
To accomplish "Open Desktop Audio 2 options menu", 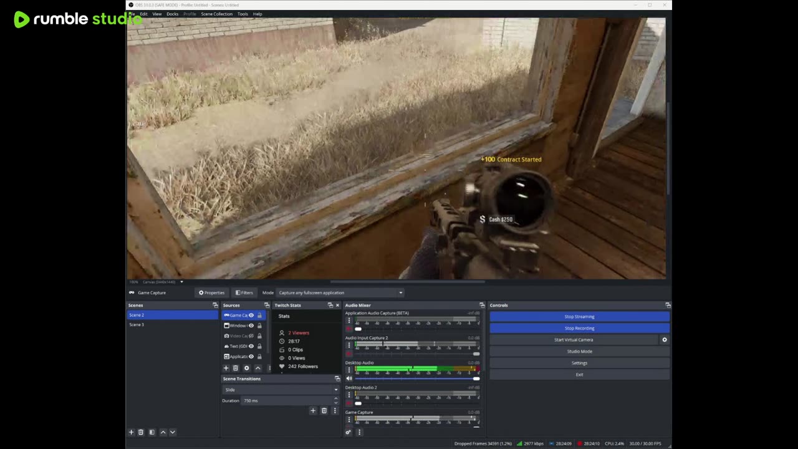I will tap(349, 395).
